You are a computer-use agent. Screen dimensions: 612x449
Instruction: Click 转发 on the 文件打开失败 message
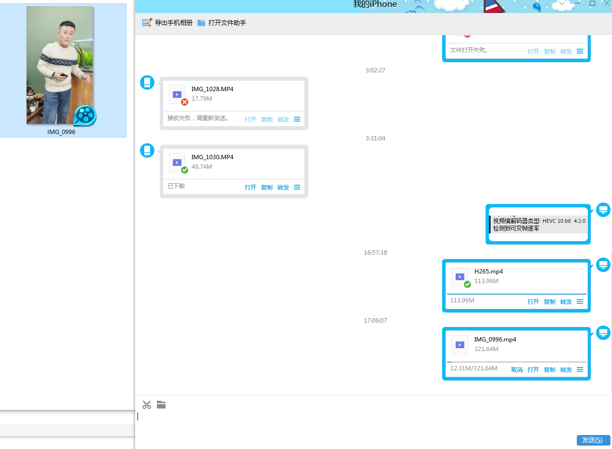(x=566, y=52)
